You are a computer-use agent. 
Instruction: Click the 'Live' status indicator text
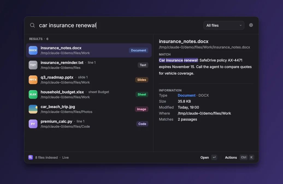(x=66, y=158)
